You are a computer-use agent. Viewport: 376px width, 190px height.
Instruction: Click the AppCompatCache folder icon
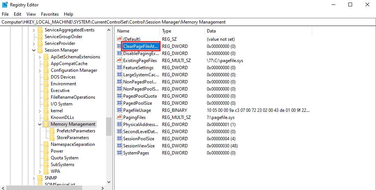click(x=46, y=64)
